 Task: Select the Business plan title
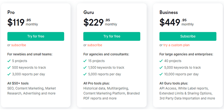(x=169, y=12)
